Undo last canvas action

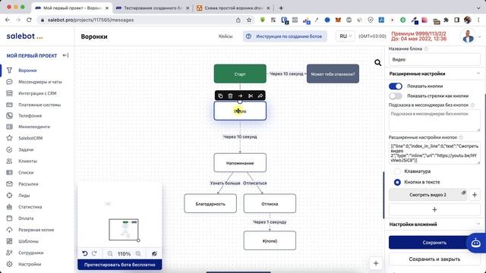point(85,253)
